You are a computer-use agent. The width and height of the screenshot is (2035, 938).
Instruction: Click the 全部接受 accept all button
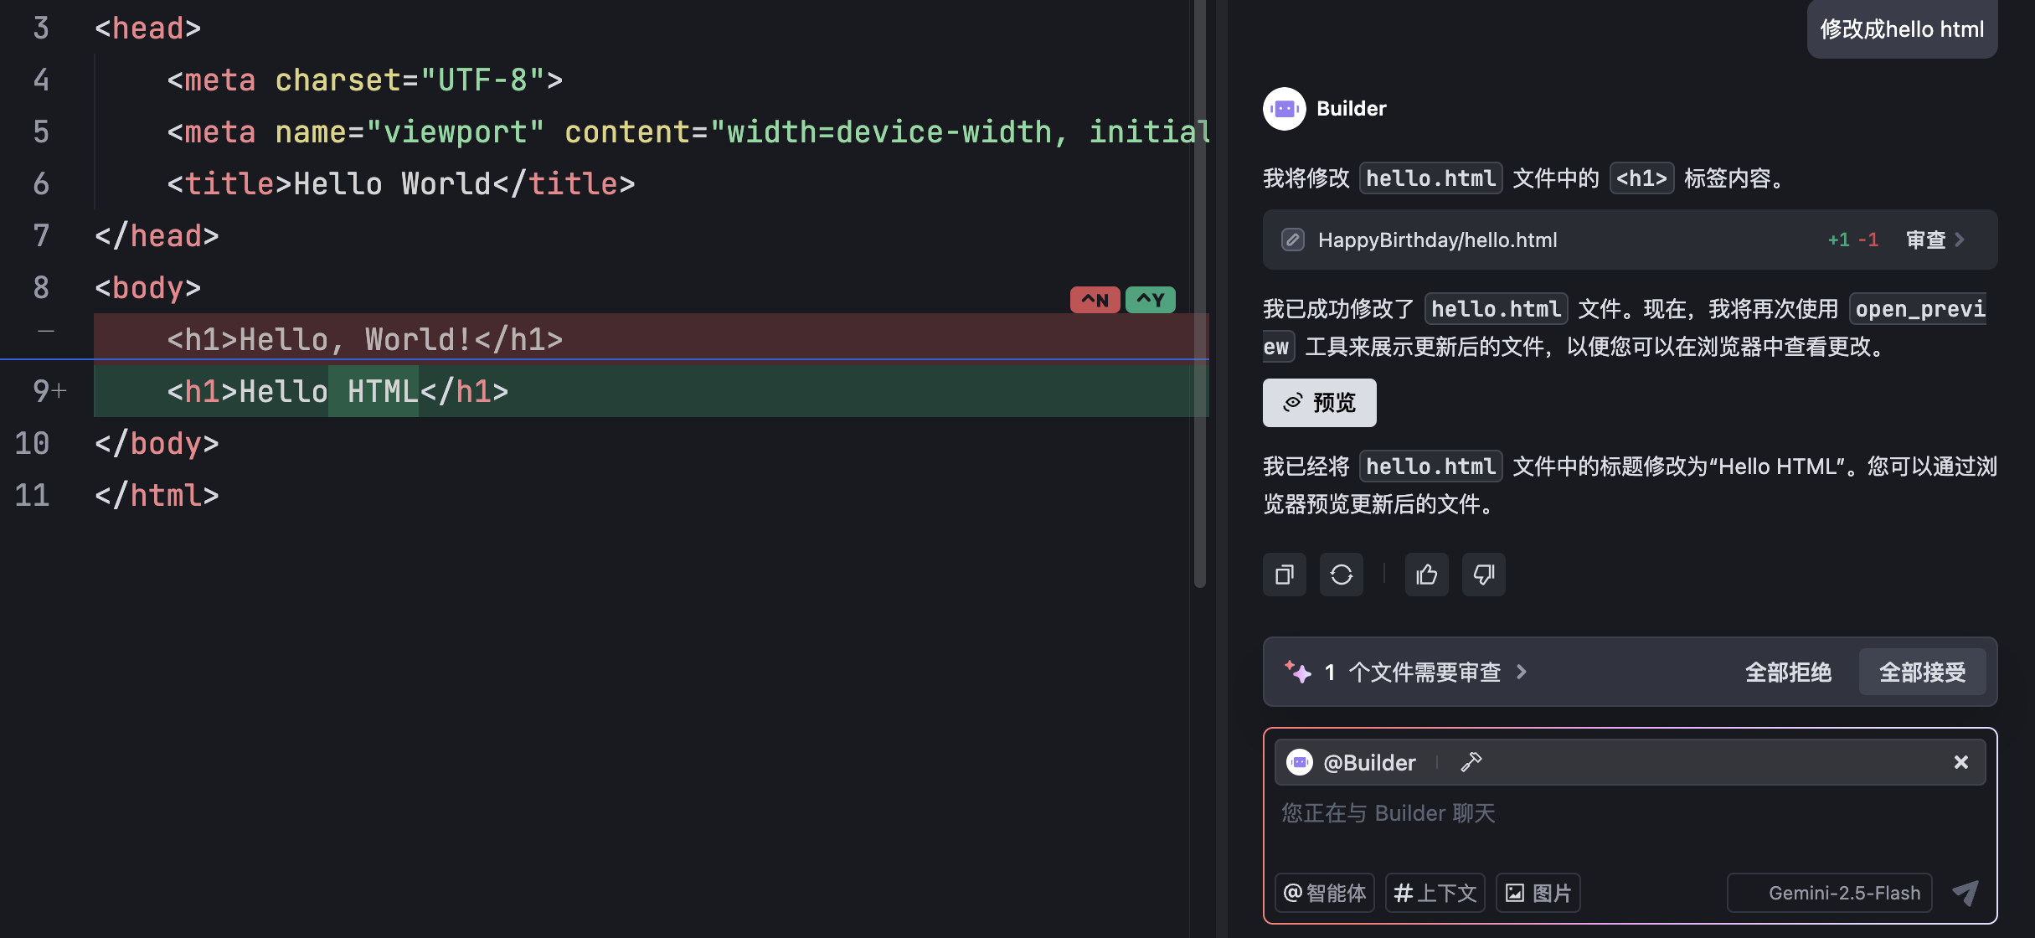pos(1923,672)
